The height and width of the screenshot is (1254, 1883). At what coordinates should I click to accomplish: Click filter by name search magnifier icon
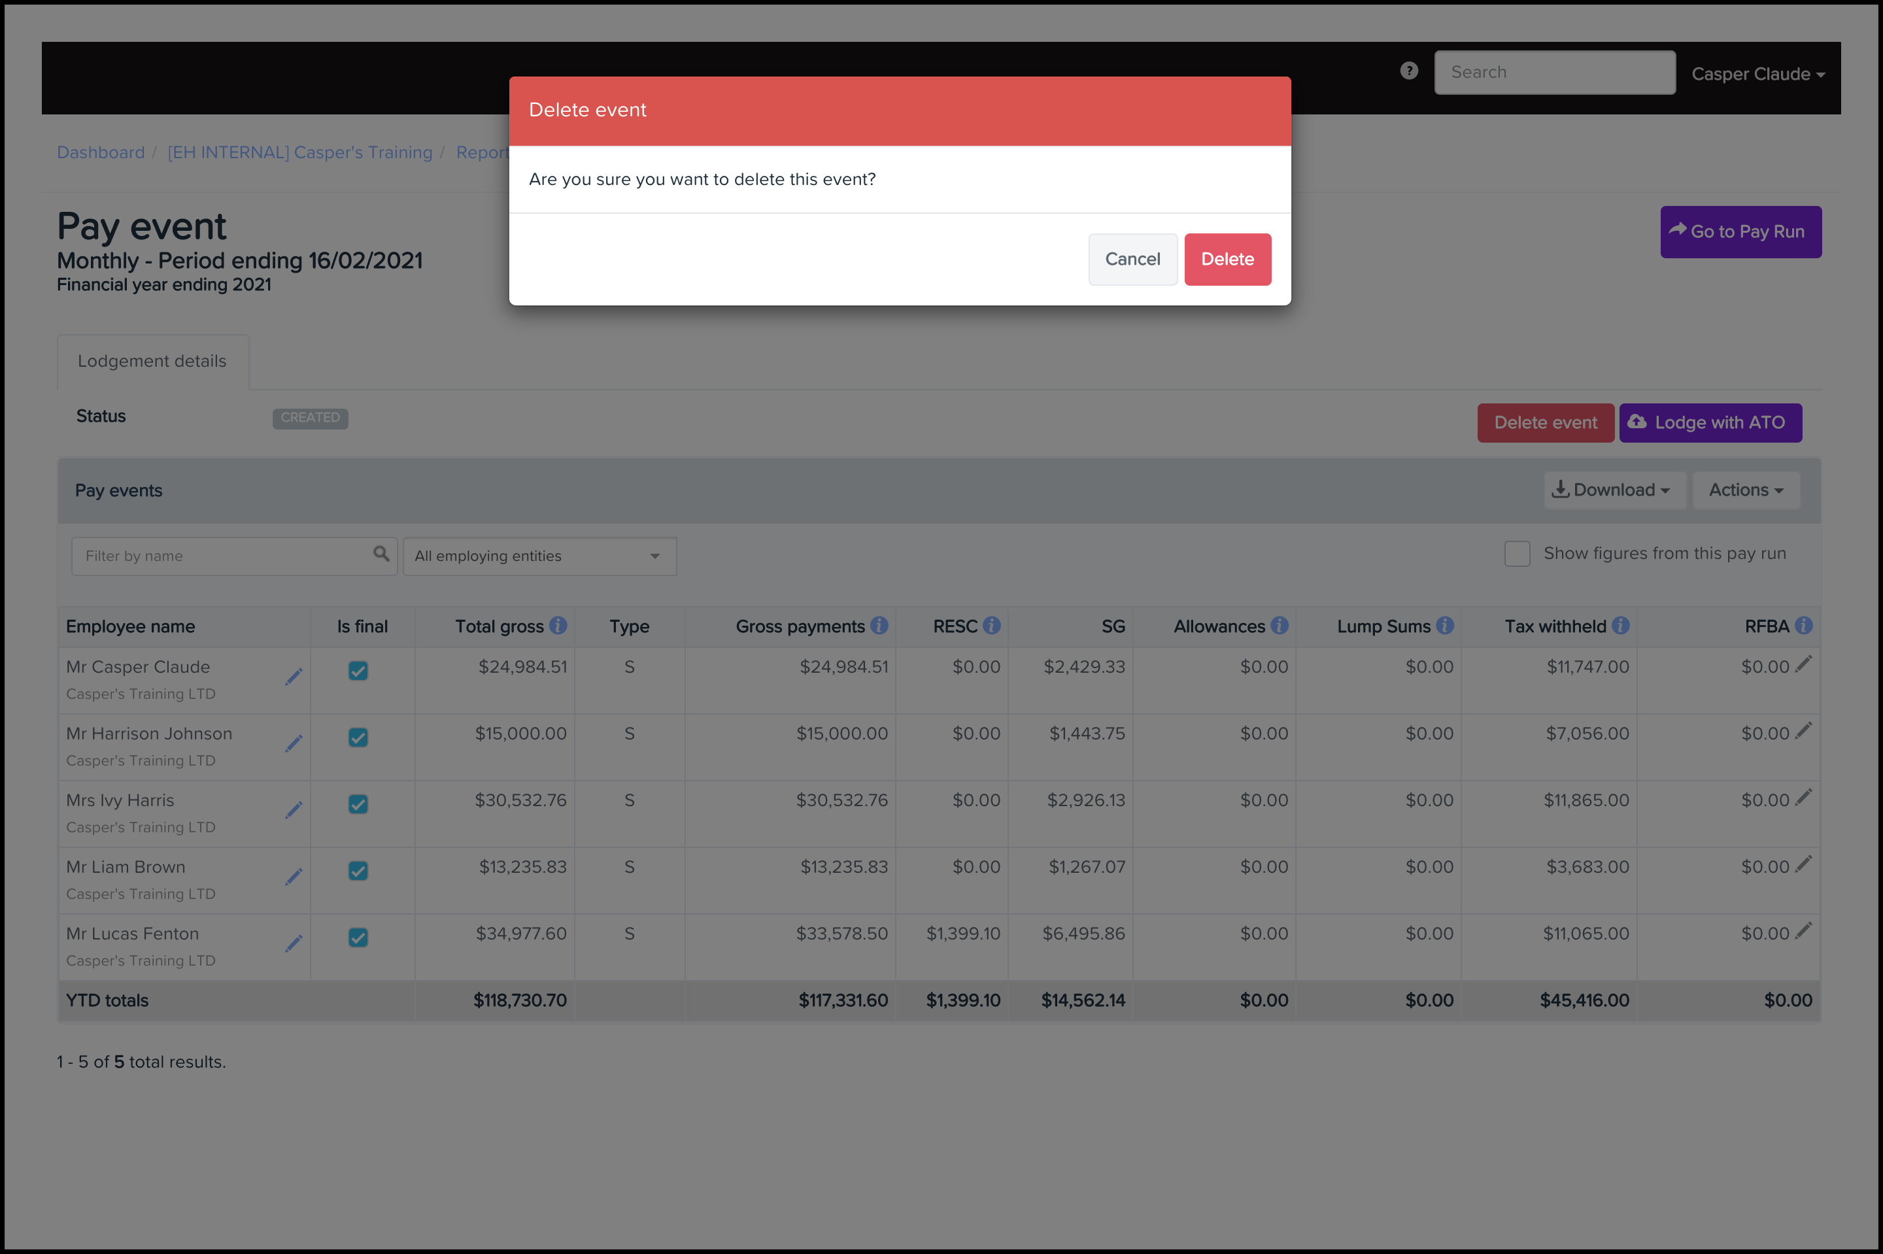381,553
